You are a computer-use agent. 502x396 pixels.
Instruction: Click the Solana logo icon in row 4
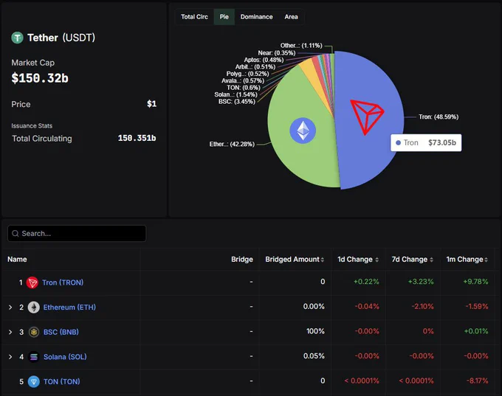coord(34,357)
